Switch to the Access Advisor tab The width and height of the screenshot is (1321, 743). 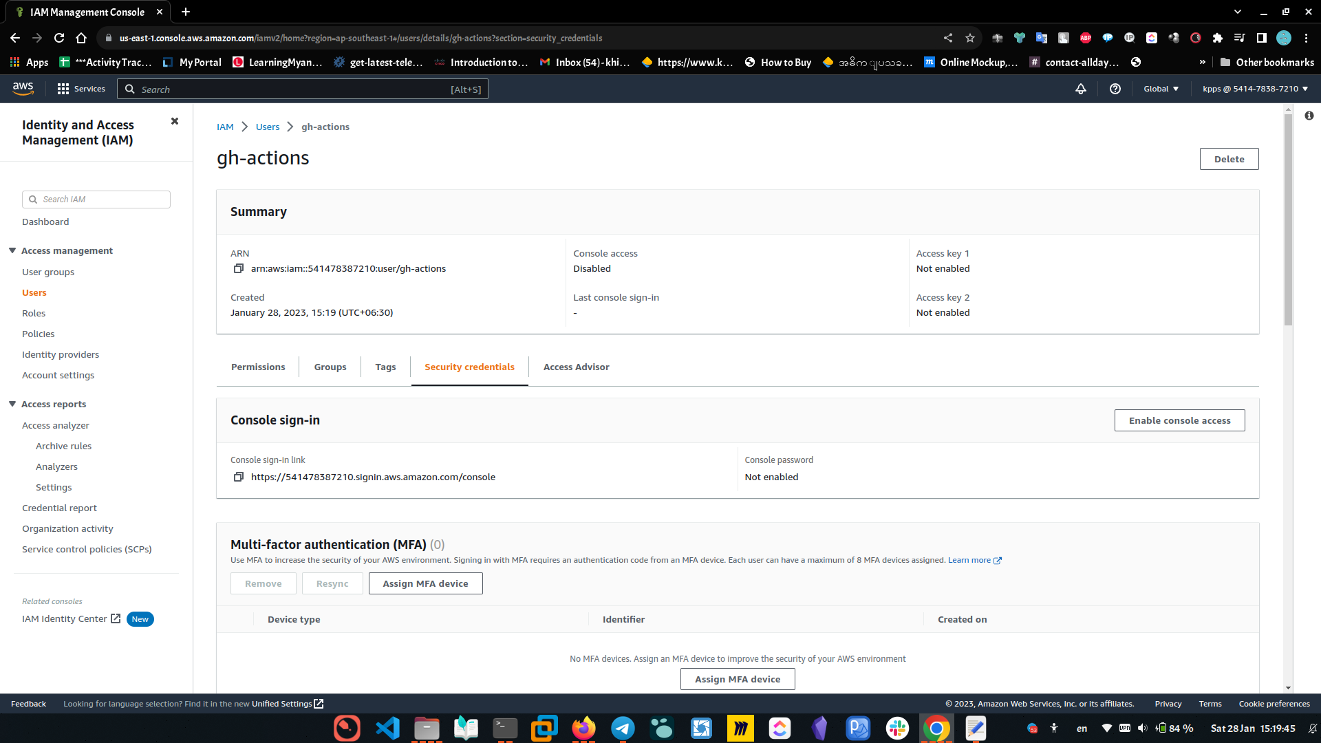[x=576, y=367]
